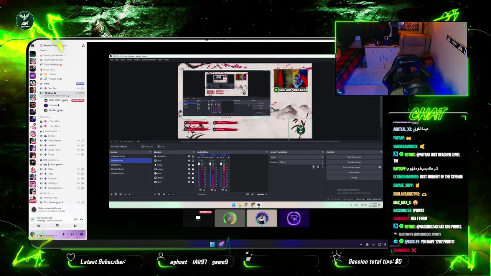Viewport: 491px width, 276px height.
Task: Hide the display source
Action: 189,177
